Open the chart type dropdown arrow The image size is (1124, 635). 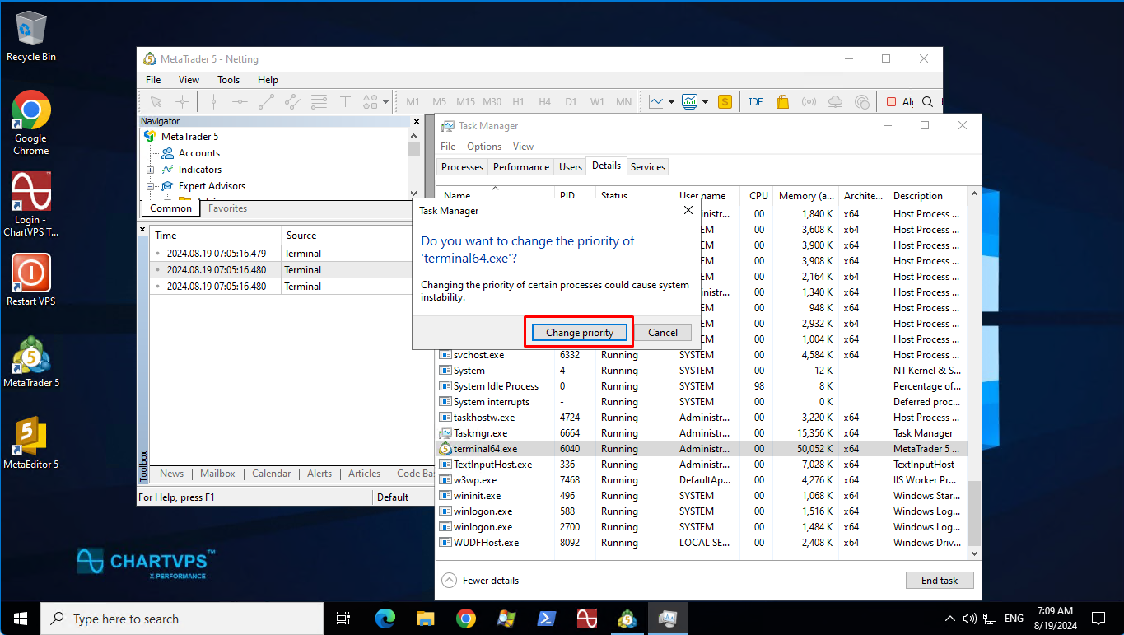671,103
